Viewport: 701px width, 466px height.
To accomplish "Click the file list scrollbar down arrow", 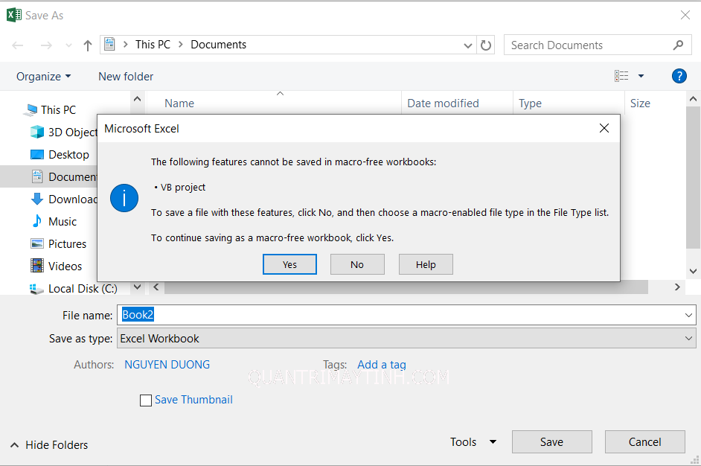I will (693, 271).
